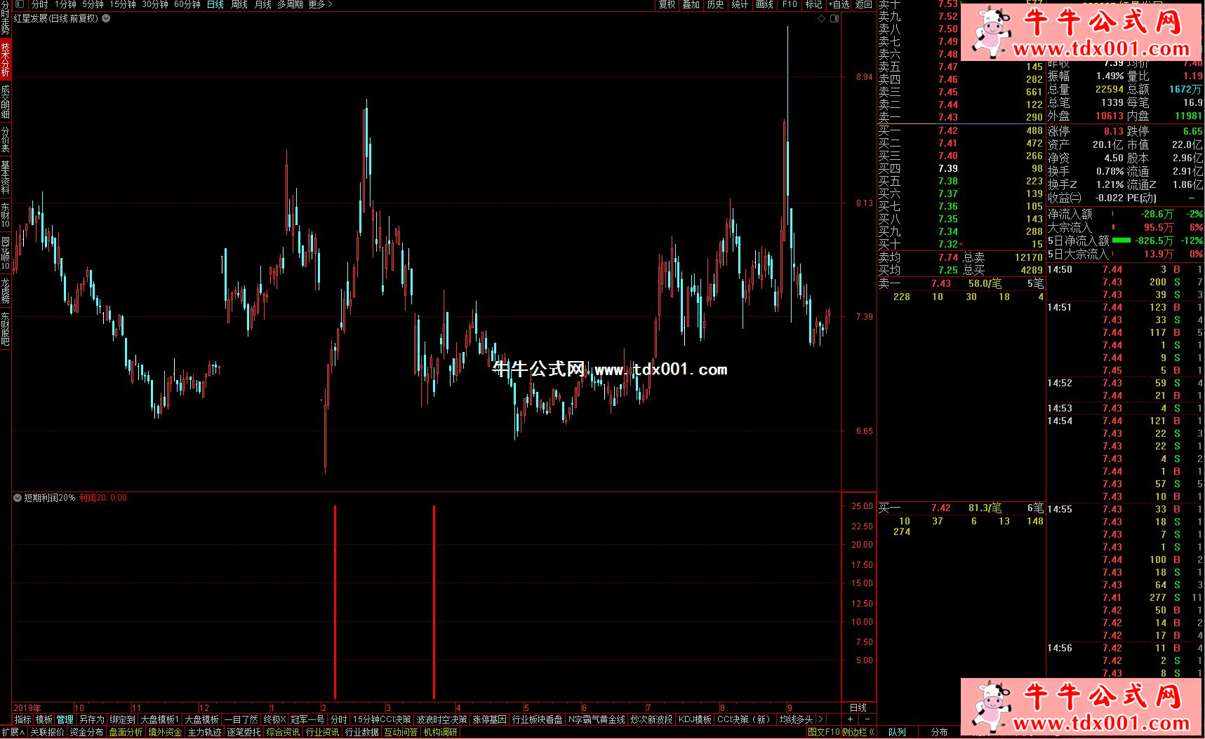Toggle the 复权 price adjustment option
This screenshot has width=1205, height=739.
pyautogui.click(x=667, y=5)
